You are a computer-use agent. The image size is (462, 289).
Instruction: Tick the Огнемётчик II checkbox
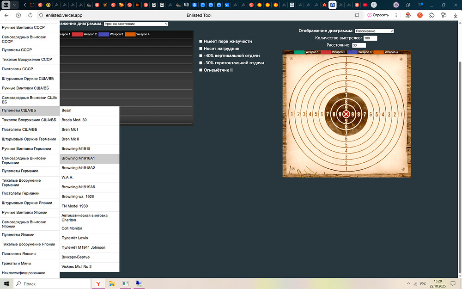(x=201, y=70)
